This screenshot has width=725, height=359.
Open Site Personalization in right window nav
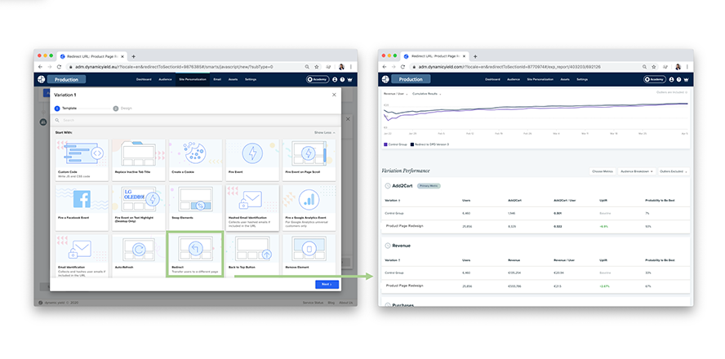(x=540, y=79)
